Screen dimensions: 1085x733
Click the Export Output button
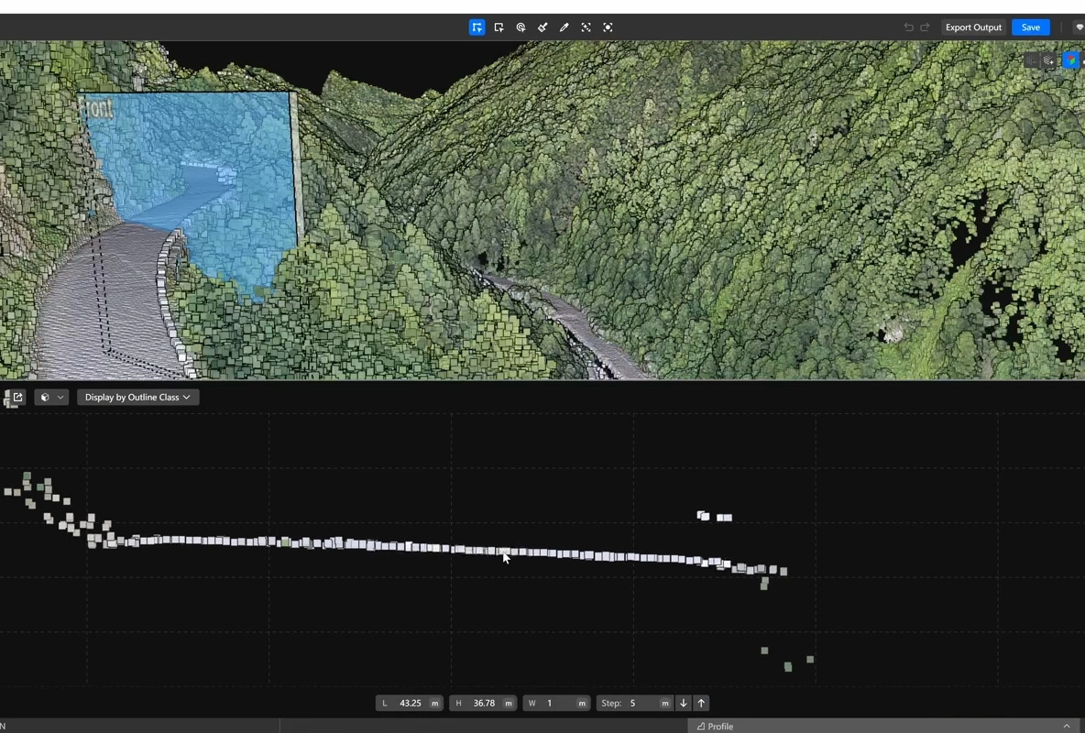973,27
